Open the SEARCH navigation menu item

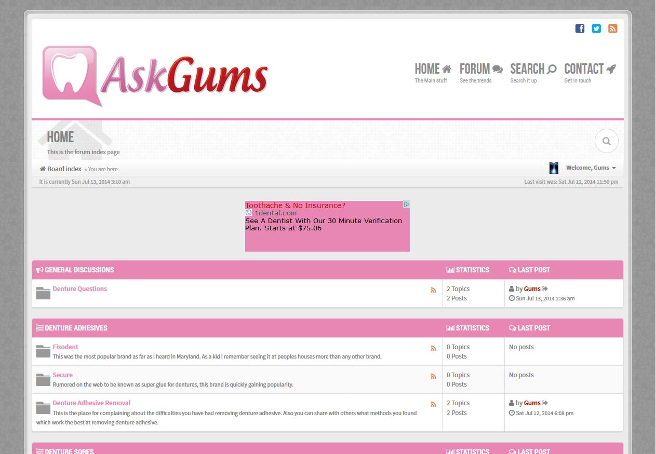point(533,69)
